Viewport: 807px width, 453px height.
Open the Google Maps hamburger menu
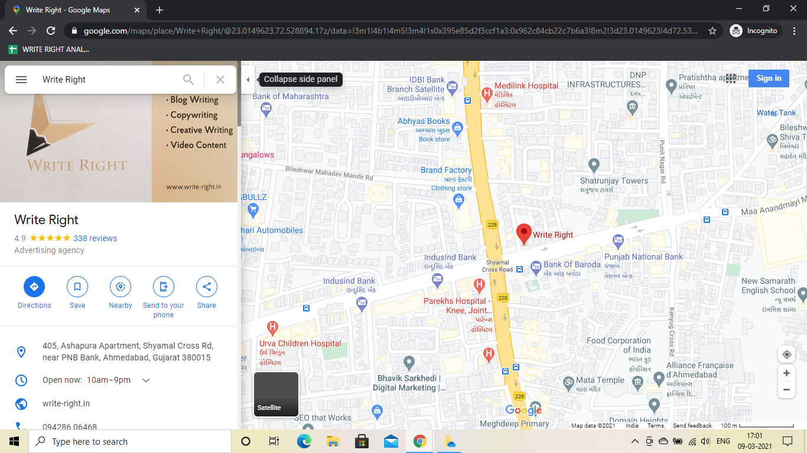(21, 80)
